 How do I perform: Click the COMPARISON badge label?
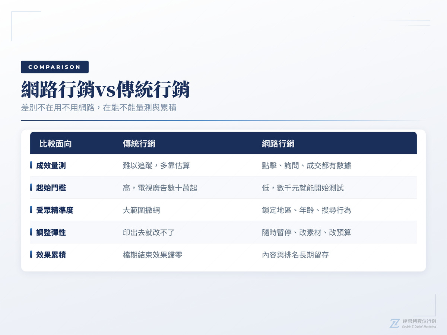tap(55, 67)
